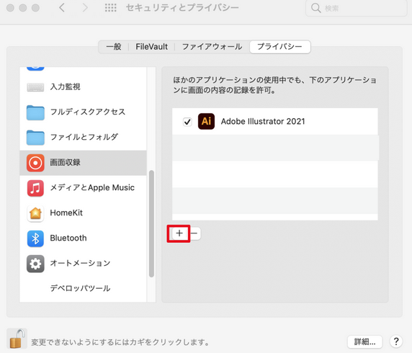Open フルディスクアクセス folder item
Image resolution: width=412 pixels, height=353 pixels.
coord(83,112)
